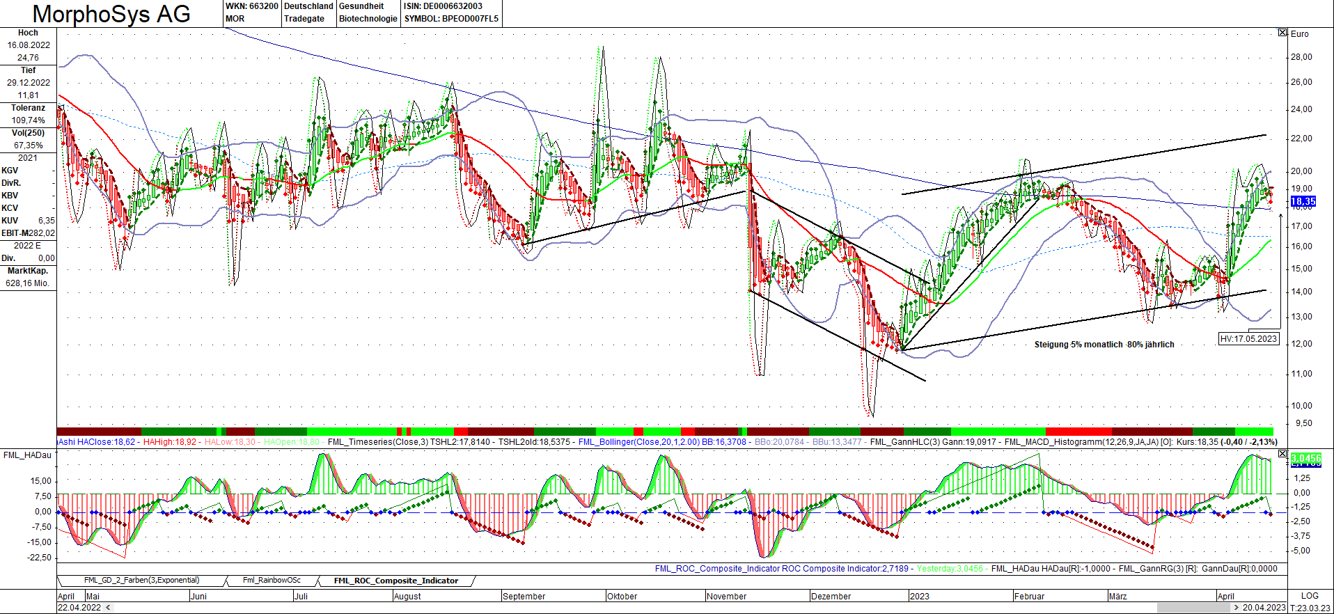Click the 2022 E row label

pos(27,246)
